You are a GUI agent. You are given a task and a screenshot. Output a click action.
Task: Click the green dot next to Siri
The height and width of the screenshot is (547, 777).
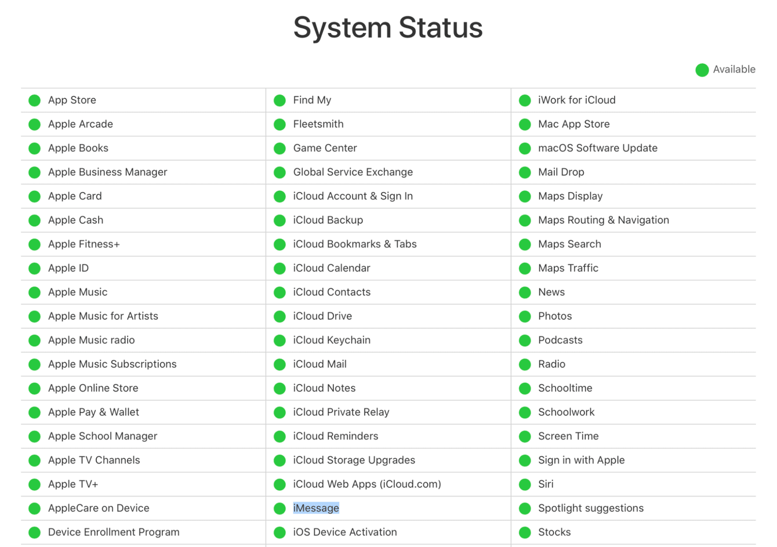(525, 484)
